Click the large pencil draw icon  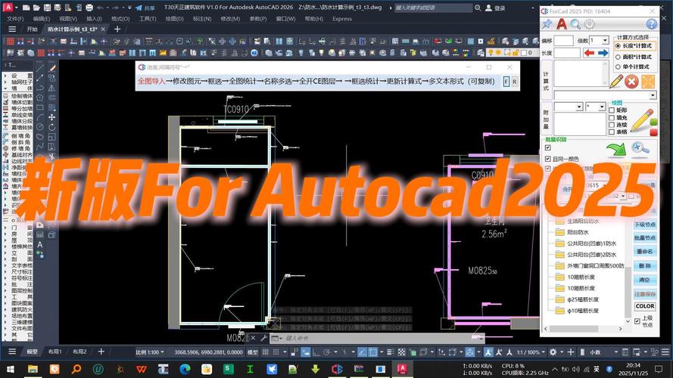coord(640,120)
